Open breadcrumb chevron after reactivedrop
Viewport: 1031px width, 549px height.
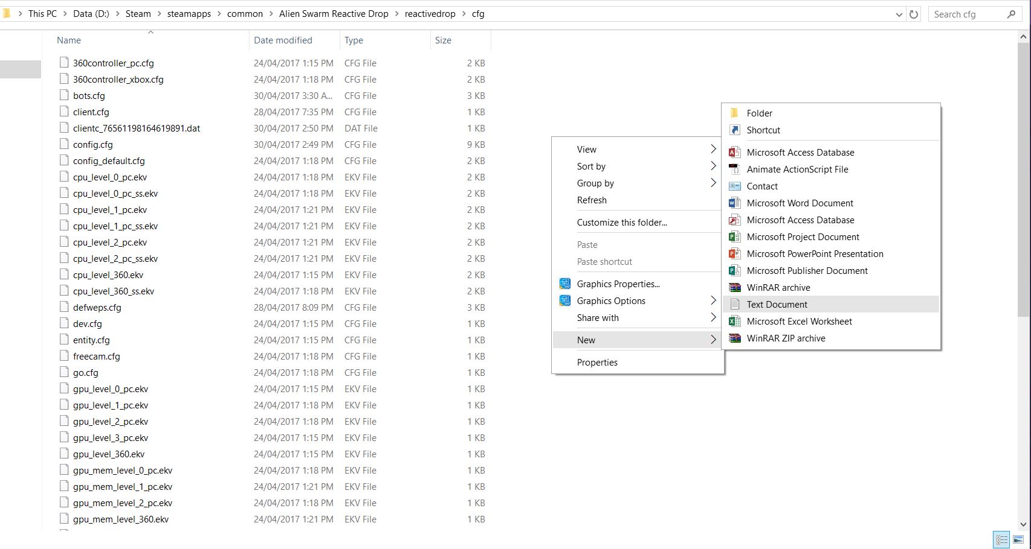(464, 14)
